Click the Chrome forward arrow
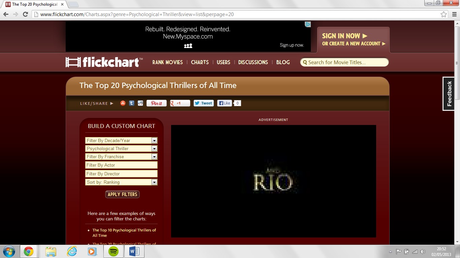460x258 pixels. (x=15, y=14)
